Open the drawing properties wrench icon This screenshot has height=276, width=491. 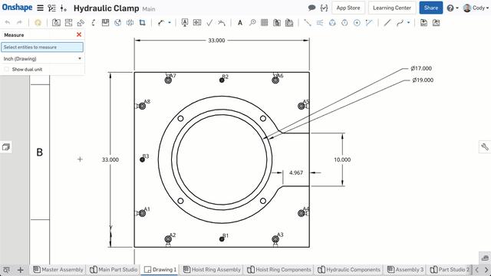[x=485, y=146]
